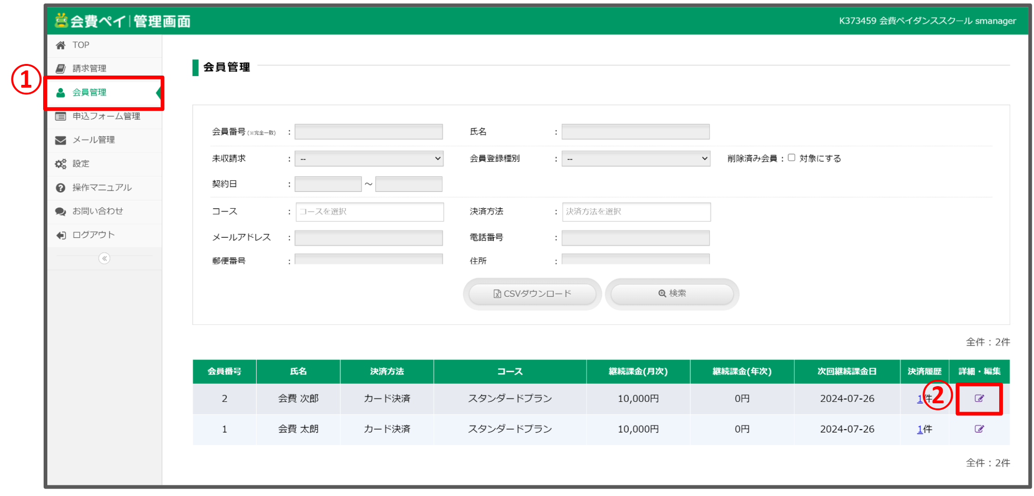Open 申込フォーム管理 in the sidebar menu
Image resolution: width=1034 pixels, height=496 pixels.
(106, 116)
